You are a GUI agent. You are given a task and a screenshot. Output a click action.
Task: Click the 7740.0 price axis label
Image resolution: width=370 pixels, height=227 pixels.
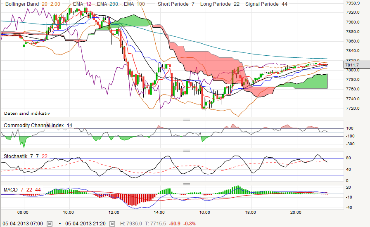click(x=353, y=99)
